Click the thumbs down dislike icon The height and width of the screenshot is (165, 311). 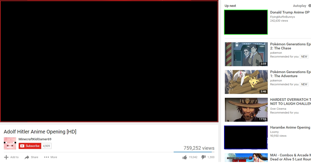tap(204, 157)
